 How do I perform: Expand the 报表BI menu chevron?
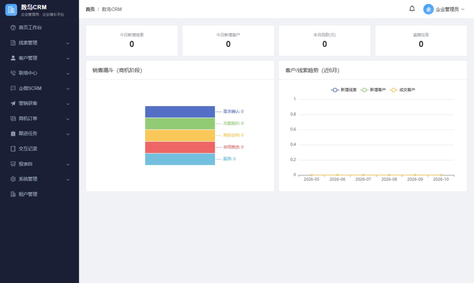pos(68,164)
